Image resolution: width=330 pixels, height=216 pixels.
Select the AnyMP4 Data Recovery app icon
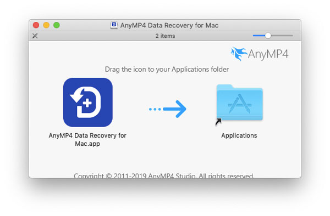click(x=88, y=103)
